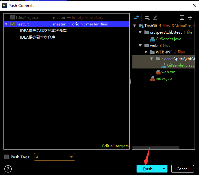Image resolution: width=199 pixels, height=175 pixels.
Task: Click the web.xml file icon
Action: point(158,72)
